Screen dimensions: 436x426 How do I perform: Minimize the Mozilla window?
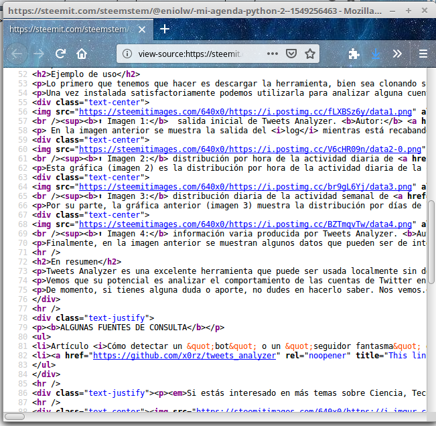392,11
